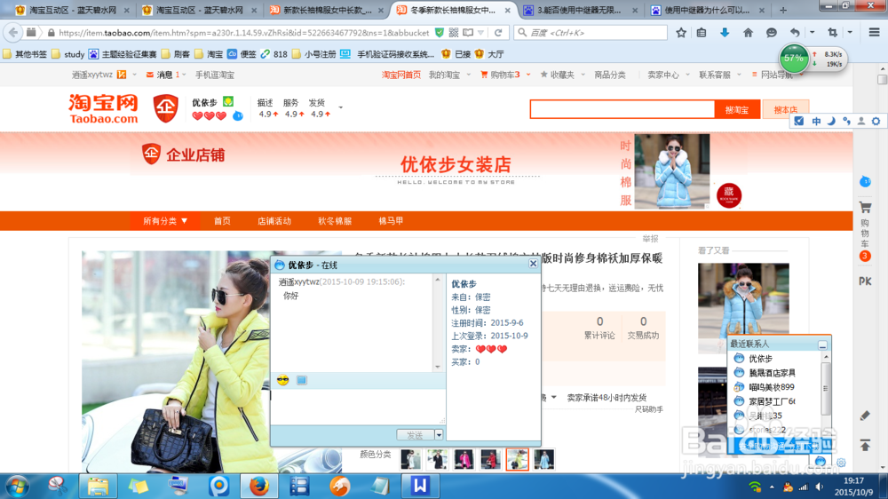Open the 淘宝网首页 link
This screenshot has height=499, width=888.
tap(401, 75)
